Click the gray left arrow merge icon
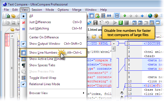The image size is (165, 102). tap(136, 16)
